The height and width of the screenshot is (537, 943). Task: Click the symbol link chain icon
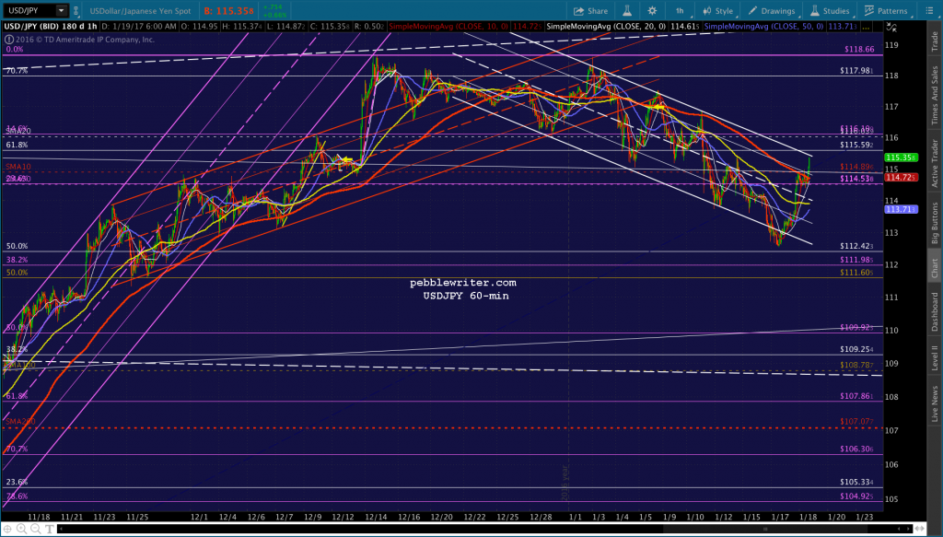coord(76,11)
